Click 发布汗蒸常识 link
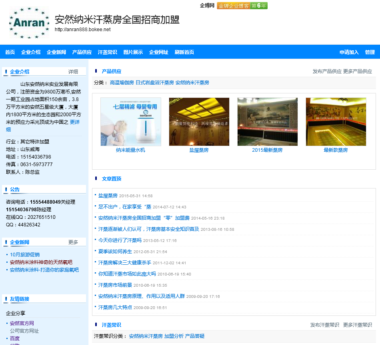 [324, 325]
